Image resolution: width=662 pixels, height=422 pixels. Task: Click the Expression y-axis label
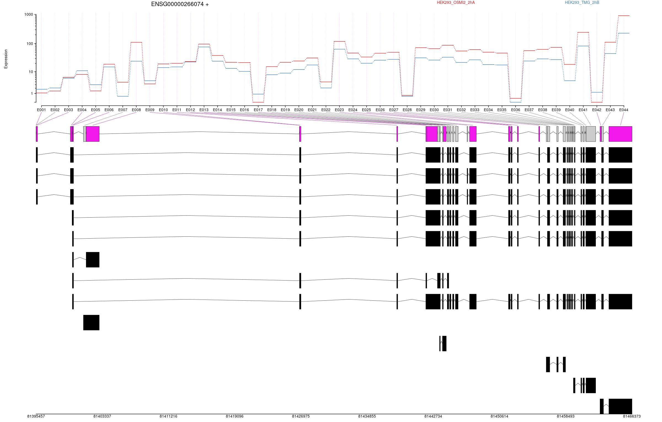(6, 59)
